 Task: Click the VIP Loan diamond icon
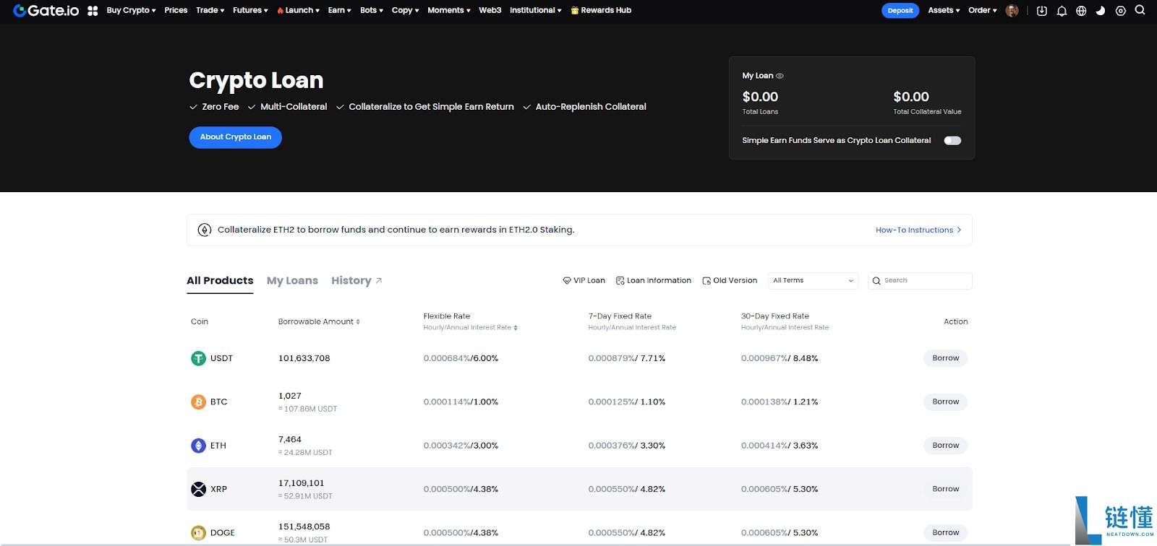click(x=567, y=280)
